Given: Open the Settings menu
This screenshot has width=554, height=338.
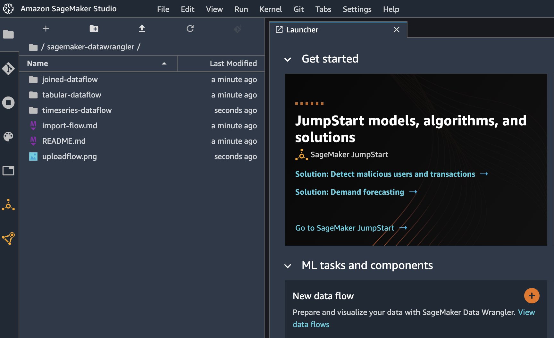Looking at the screenshot, I should [x=357, y=9].
